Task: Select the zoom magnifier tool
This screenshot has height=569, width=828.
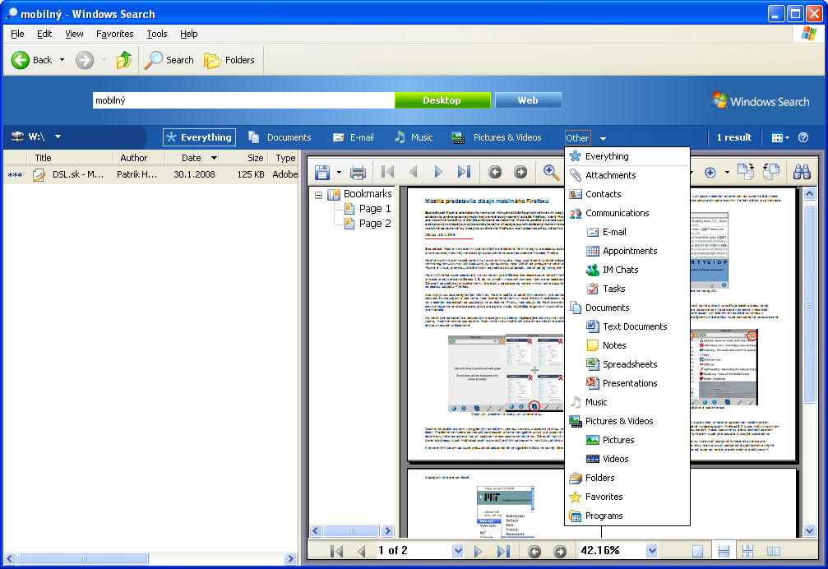Action: tap(551, 172)
